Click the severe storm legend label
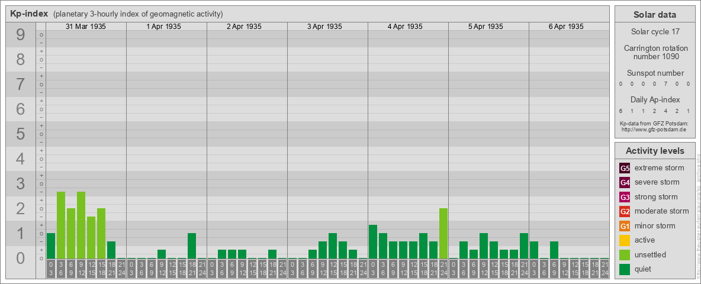The image size is (701, 284). 657,183
